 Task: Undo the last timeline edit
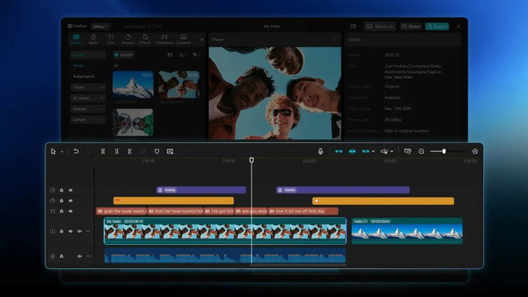[76, 151]
